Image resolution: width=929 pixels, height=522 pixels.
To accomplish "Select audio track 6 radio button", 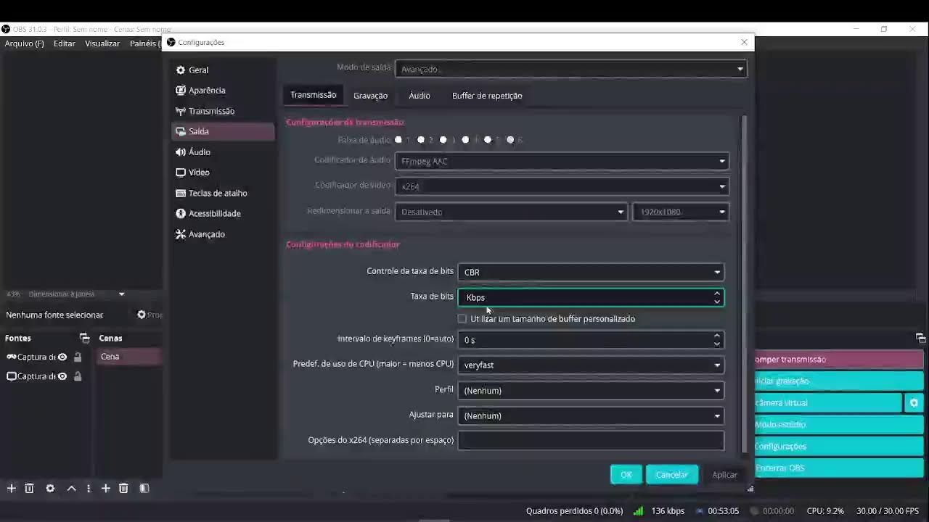I will click(510, 140).
